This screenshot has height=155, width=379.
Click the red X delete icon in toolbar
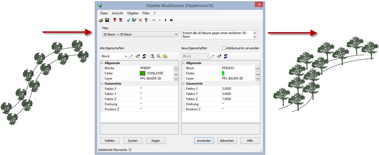pos(140,20)
